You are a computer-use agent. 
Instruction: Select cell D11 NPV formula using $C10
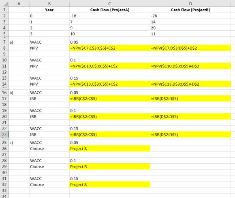point(190,66)
